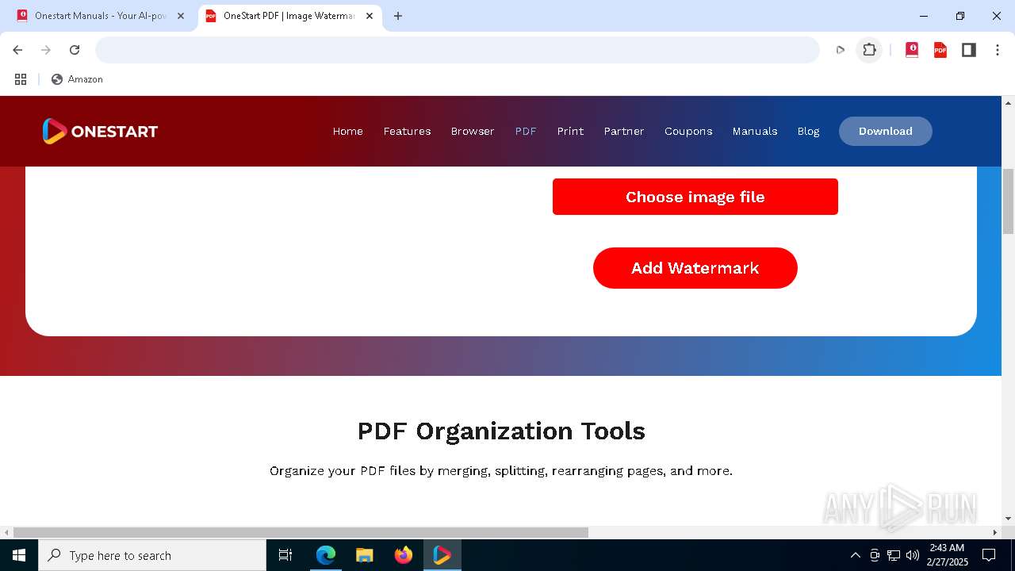Viewport: 1015px width, 571px height.
Task: Open the red OneStart Manuals extension icon
Action: point(912,50)
